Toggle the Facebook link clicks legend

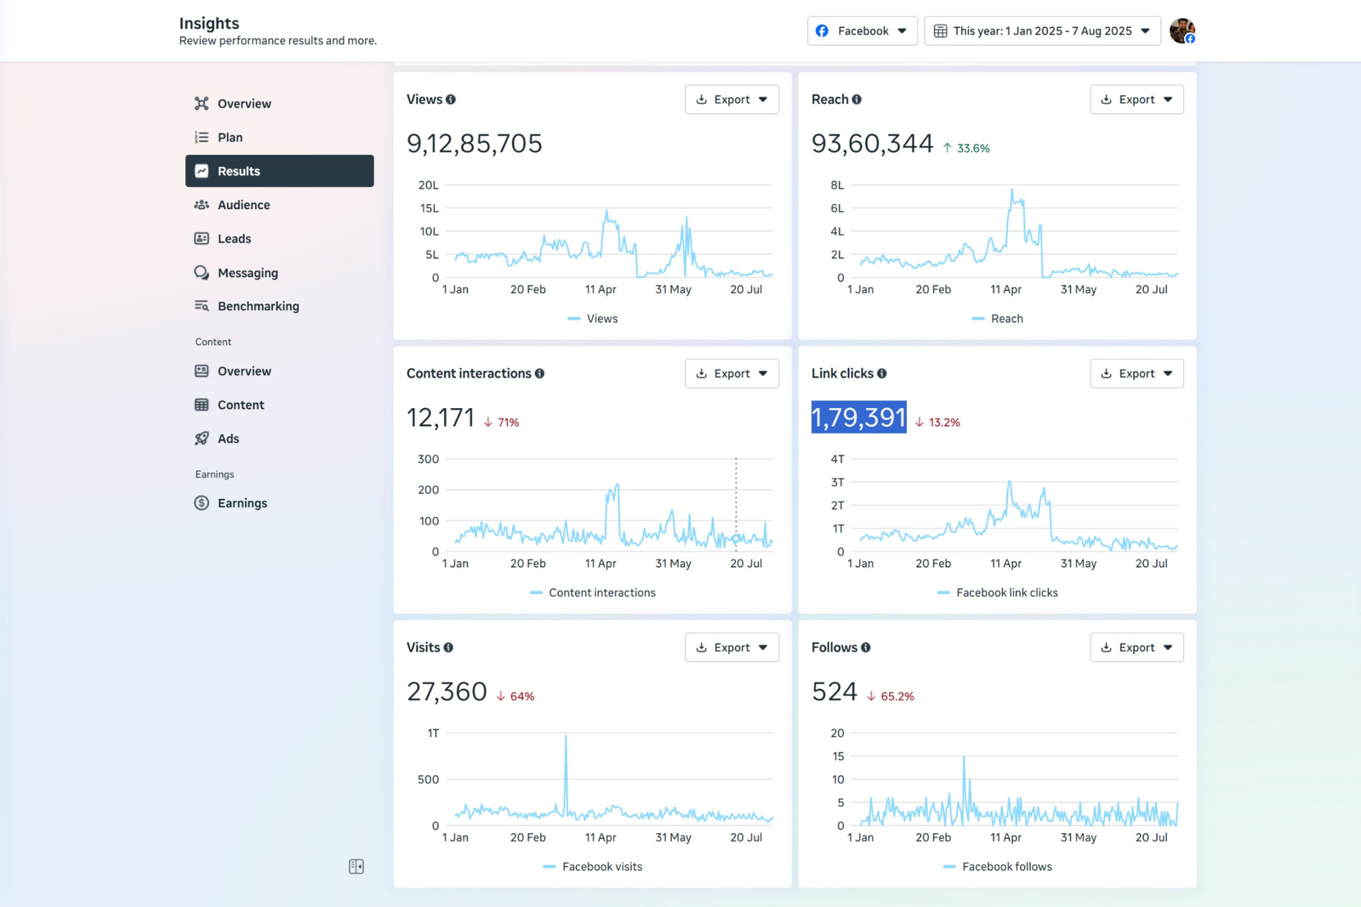(x=998, y=592)
